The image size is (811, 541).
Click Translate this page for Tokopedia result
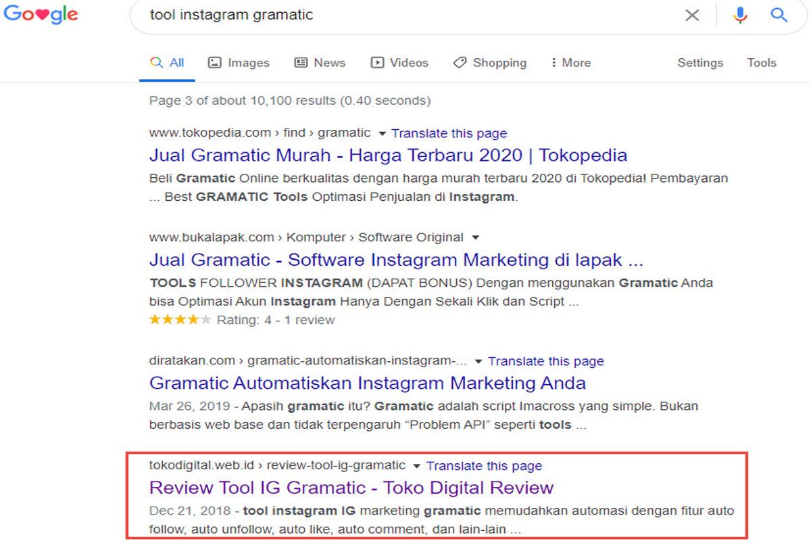pyautogui.click(x=449, y=133)
